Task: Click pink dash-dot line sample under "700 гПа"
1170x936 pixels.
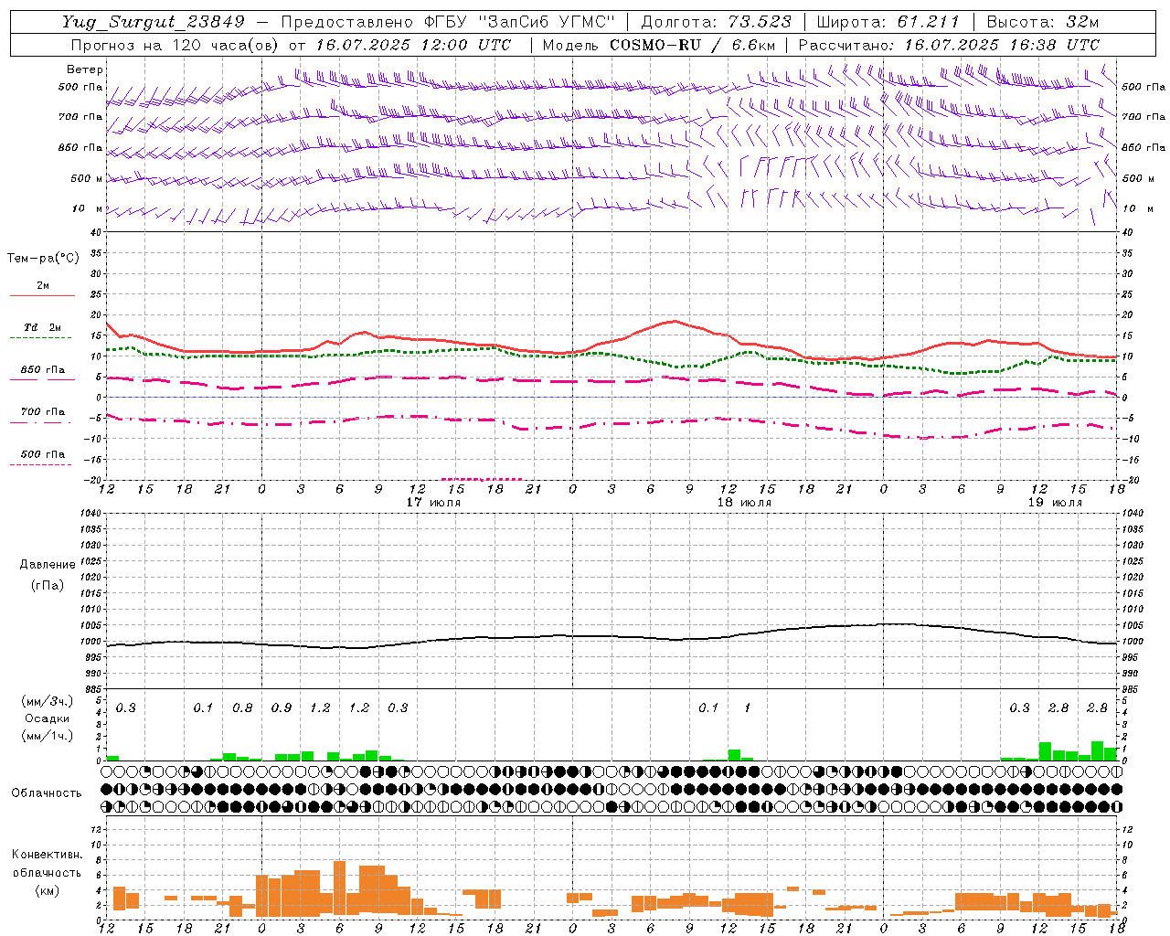Action: pos(41,422)
